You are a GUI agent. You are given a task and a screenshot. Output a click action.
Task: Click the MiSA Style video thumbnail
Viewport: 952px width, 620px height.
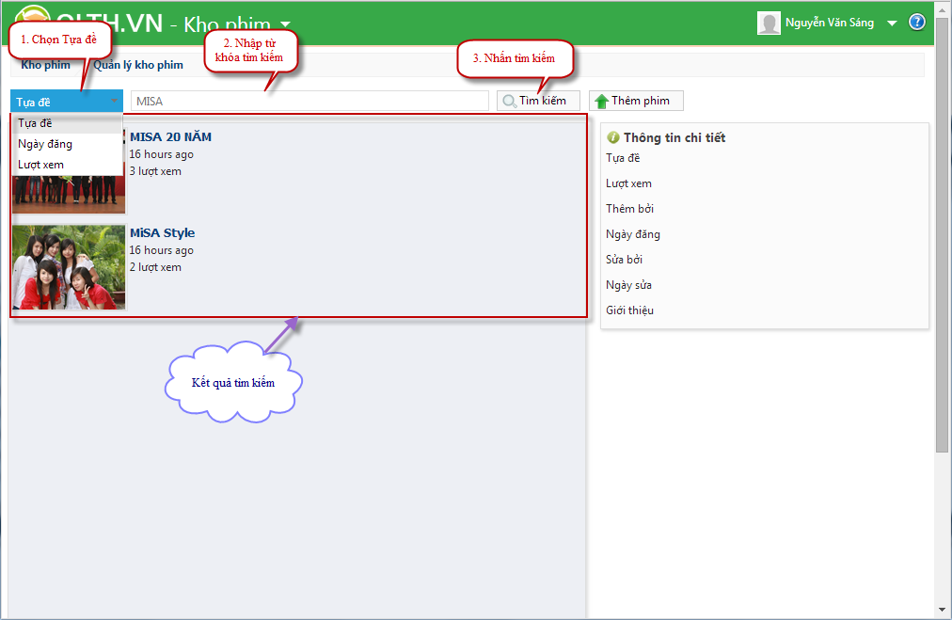tap(69, 267)
